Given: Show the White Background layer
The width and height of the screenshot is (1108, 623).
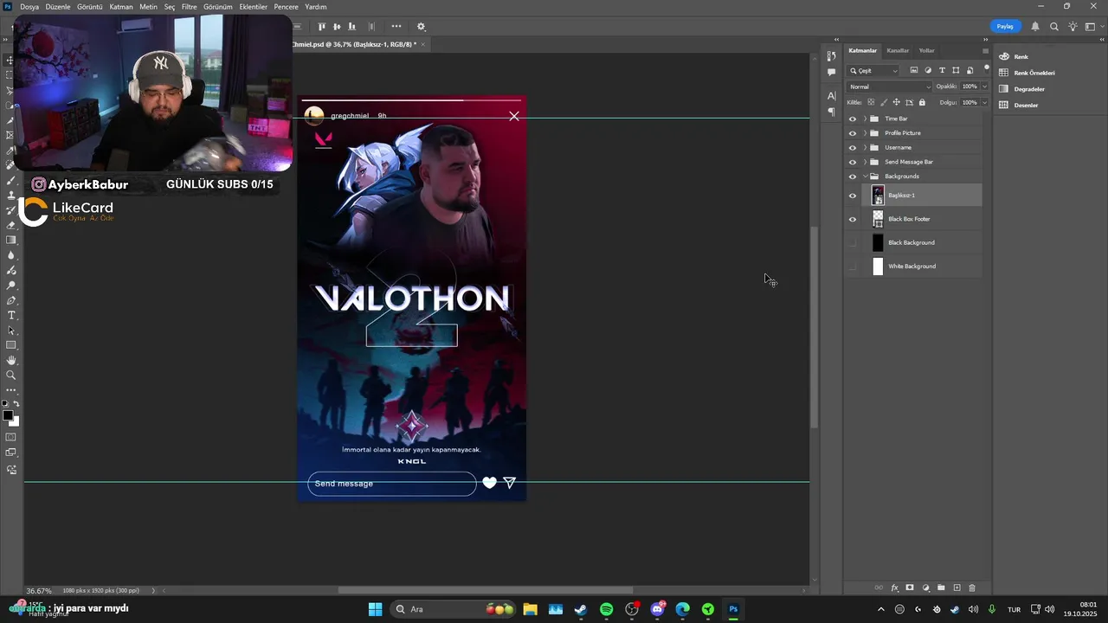Looking at the screenshot, I should 853,267.
